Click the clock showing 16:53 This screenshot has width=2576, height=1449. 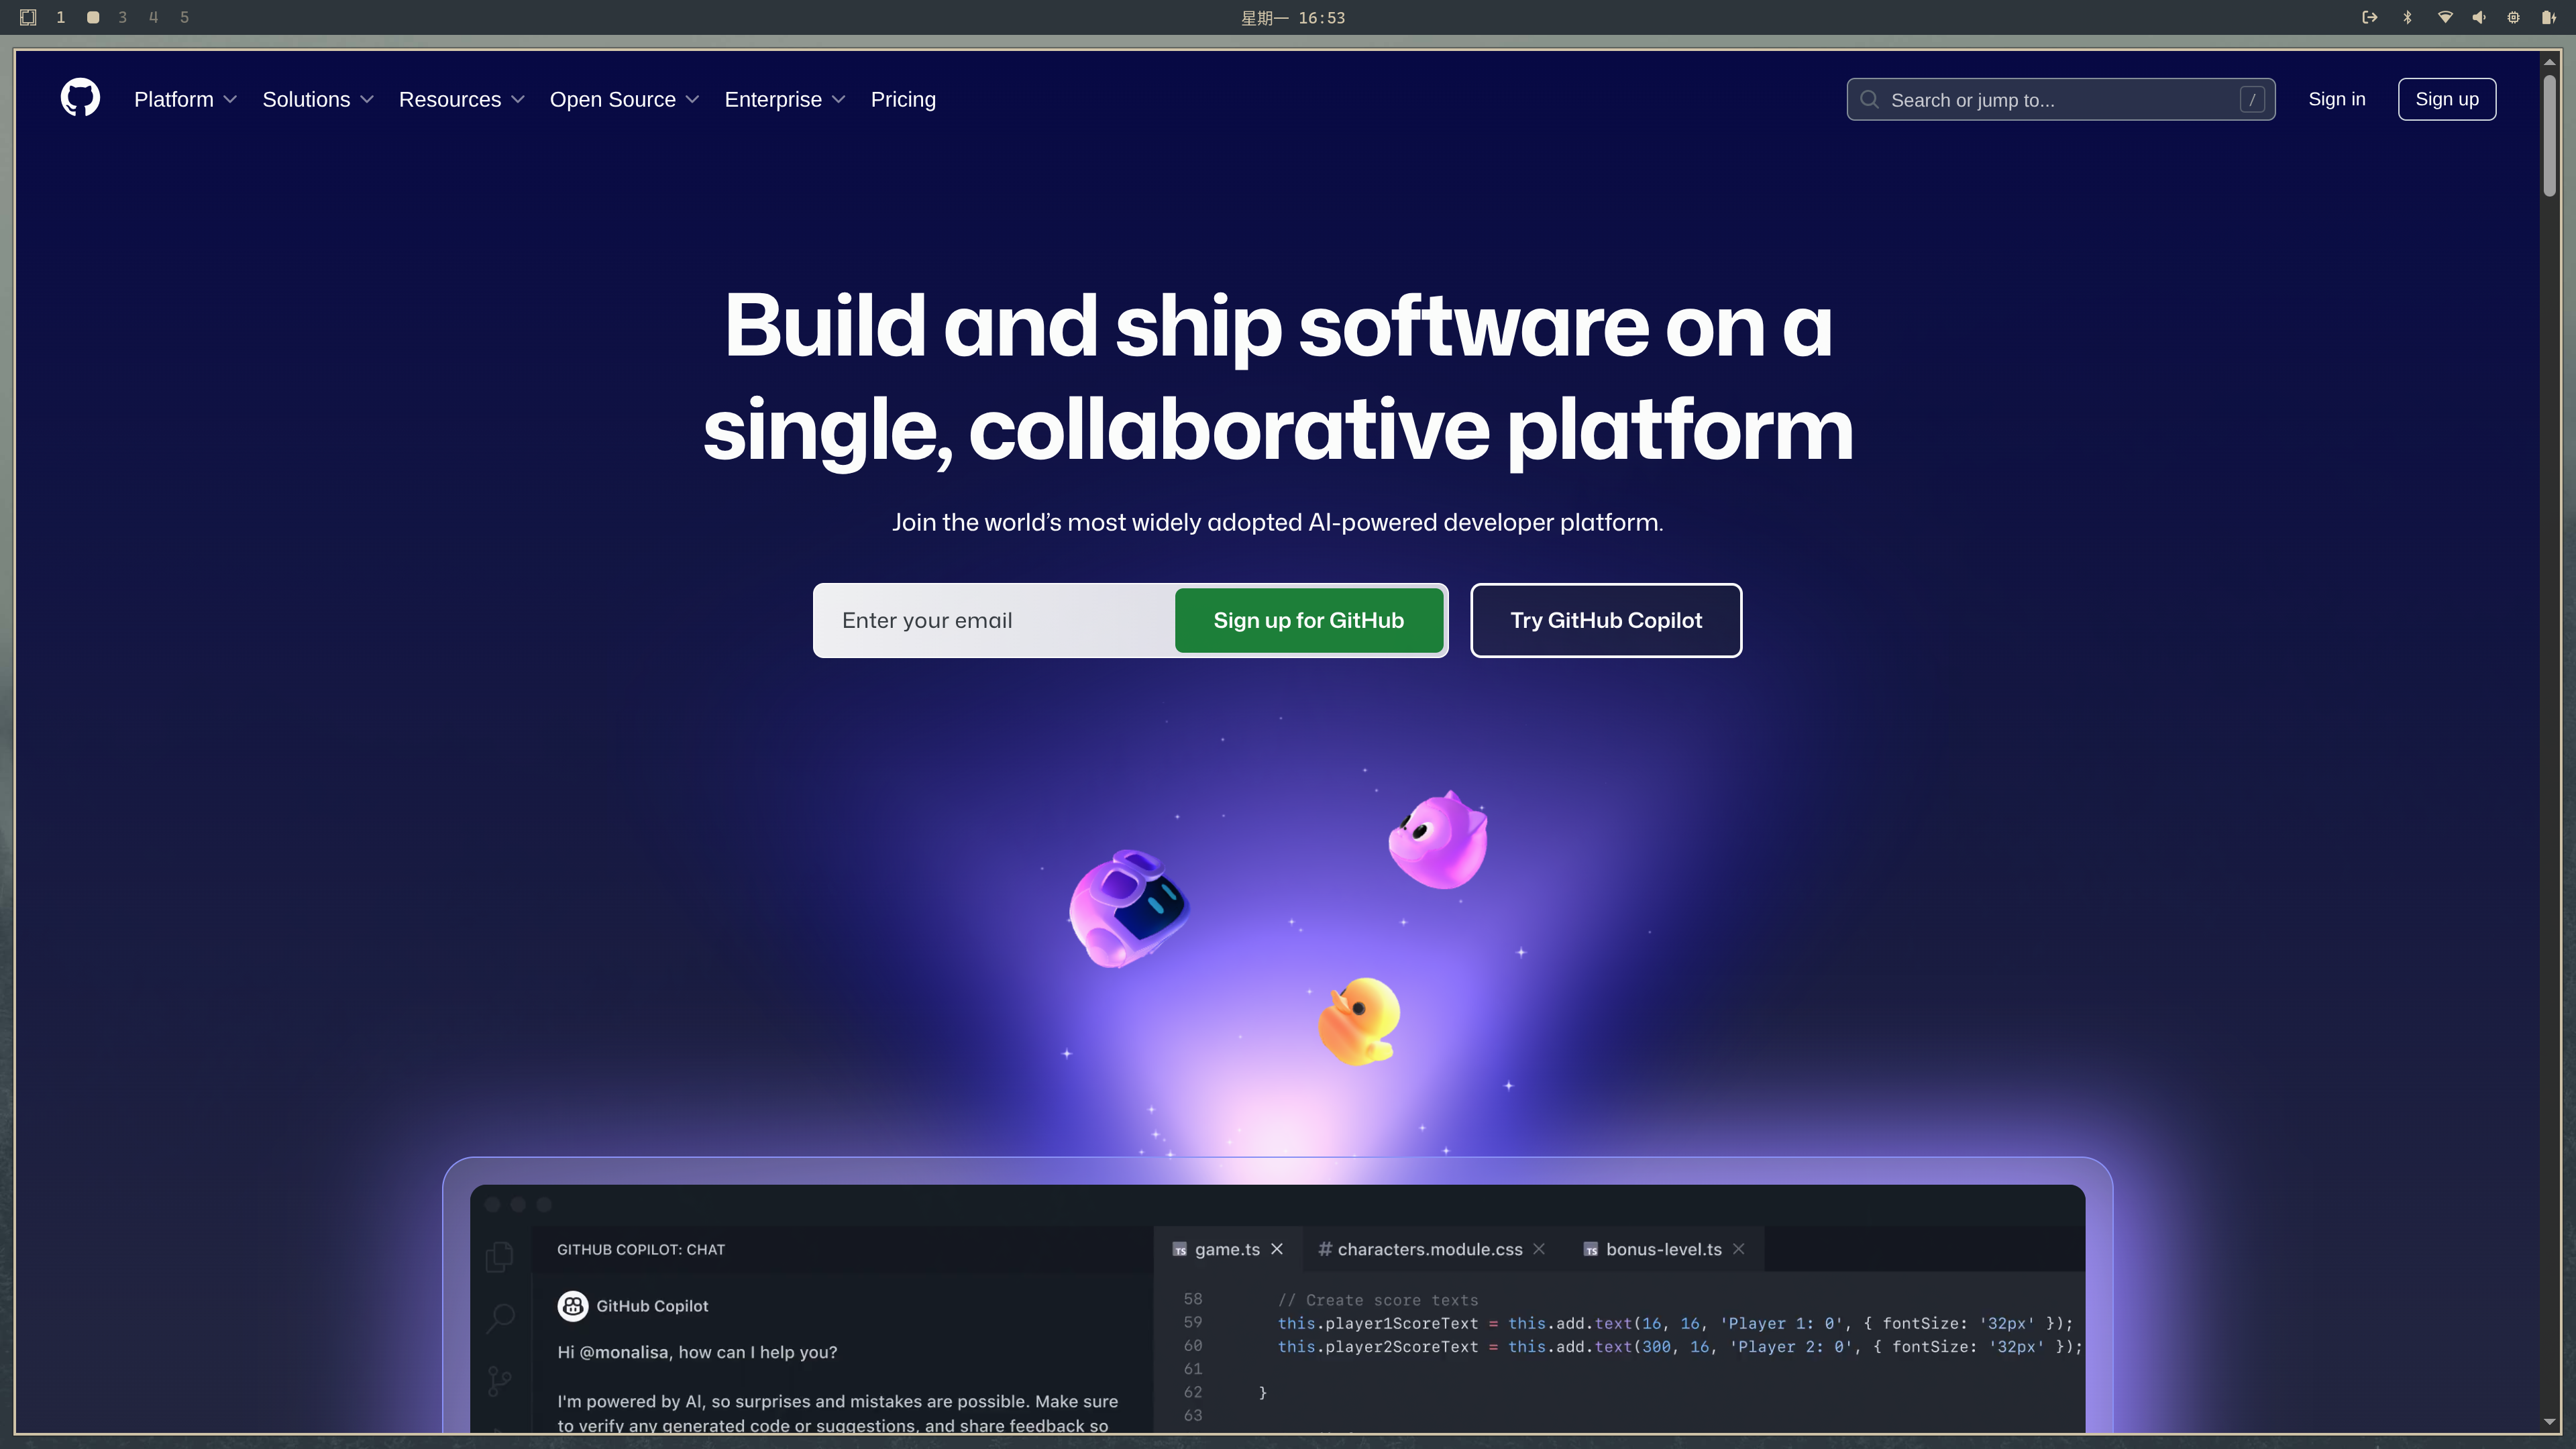(x=1293, y=18)
